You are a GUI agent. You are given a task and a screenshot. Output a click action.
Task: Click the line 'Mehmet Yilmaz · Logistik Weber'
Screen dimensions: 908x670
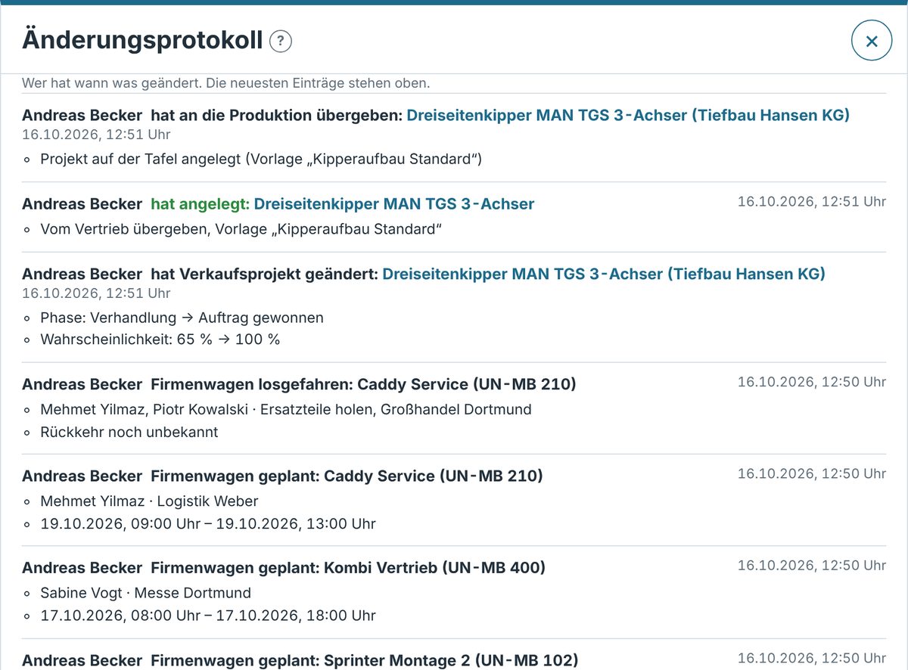point(149,501)
